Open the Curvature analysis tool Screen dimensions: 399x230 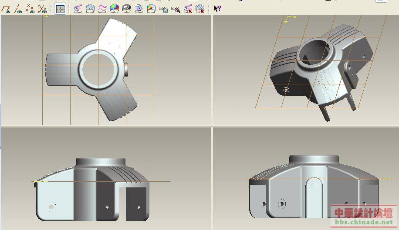click(78, 8)
